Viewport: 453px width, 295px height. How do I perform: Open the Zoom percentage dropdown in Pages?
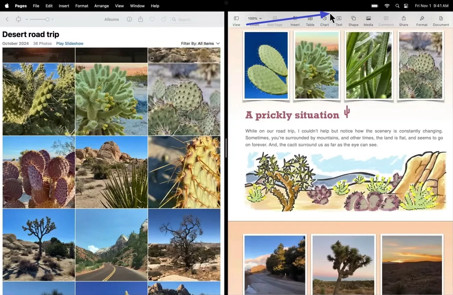254,18
